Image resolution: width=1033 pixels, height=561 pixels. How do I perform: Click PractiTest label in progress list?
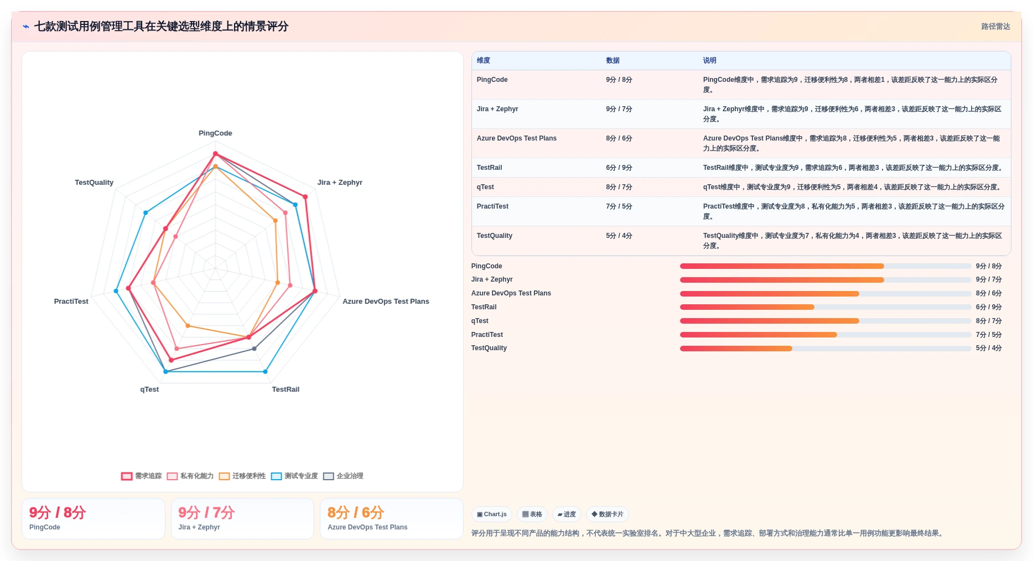coord(487,335)
